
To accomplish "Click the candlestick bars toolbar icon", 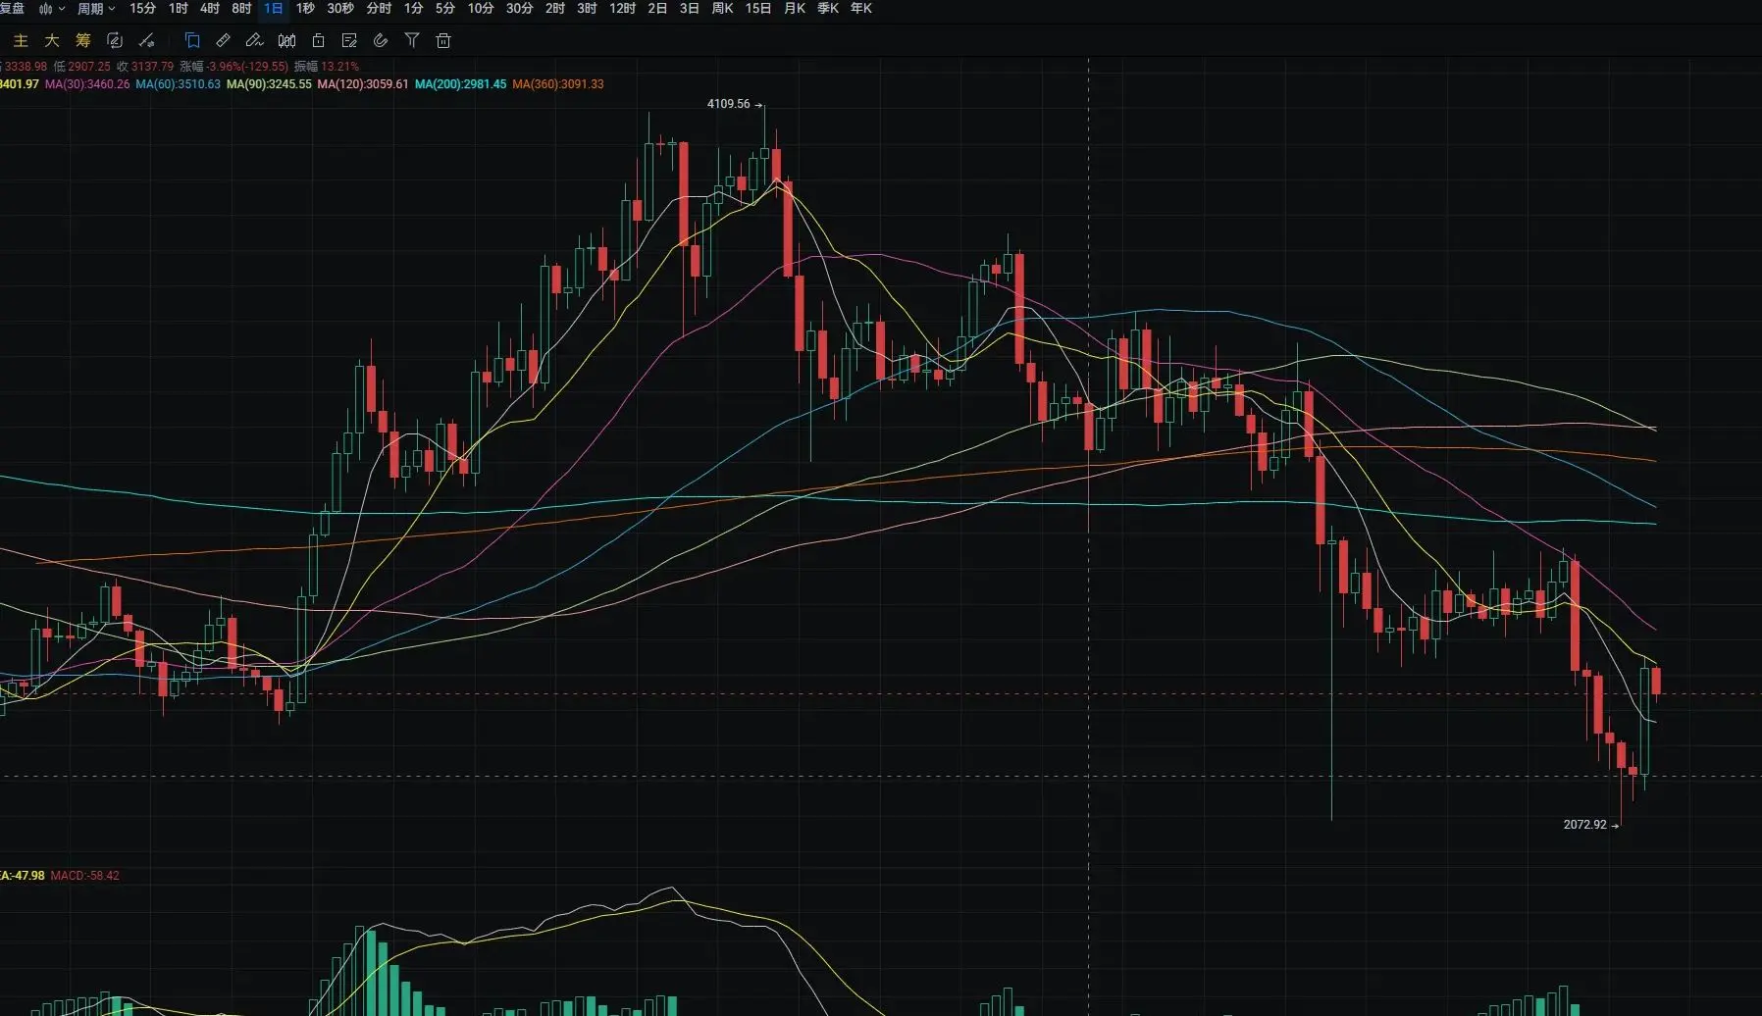I will 286,41.
